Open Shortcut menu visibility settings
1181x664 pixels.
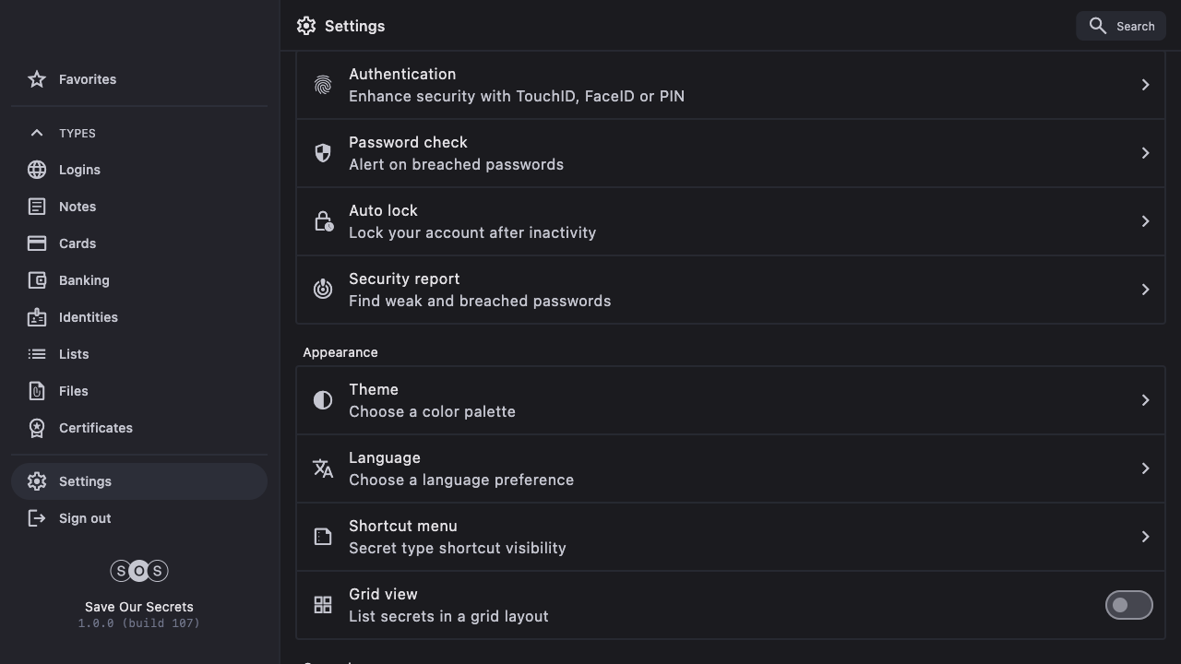pos(729,537)
